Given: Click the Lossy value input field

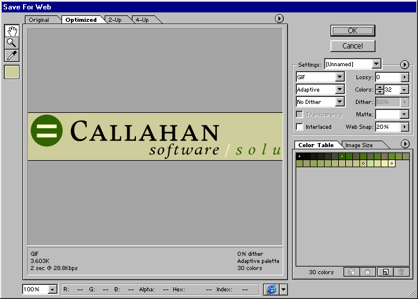Looking at the screenshot, I should pos(387,77).
